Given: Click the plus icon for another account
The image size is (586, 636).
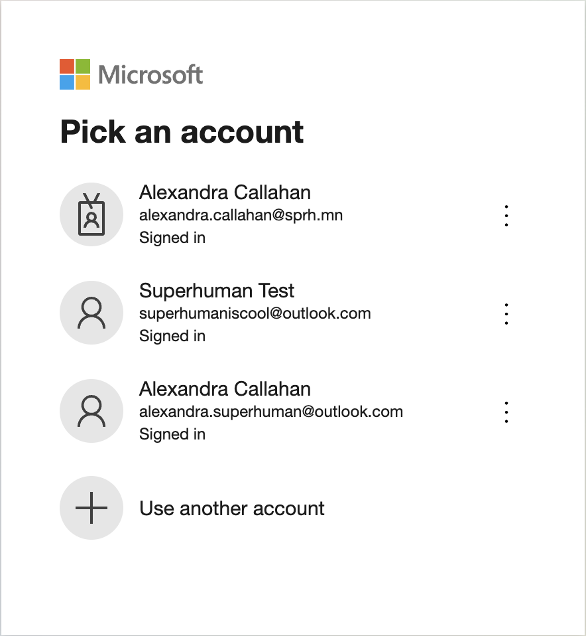Looking at the screenshot, I should coord(91,508).
